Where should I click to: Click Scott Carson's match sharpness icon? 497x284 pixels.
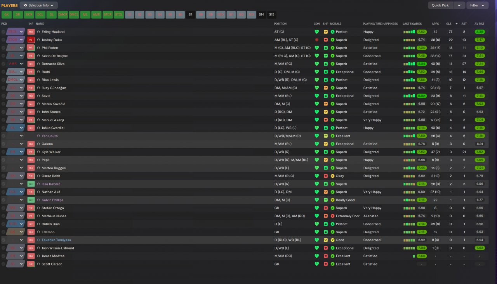[x=326, y=264]
